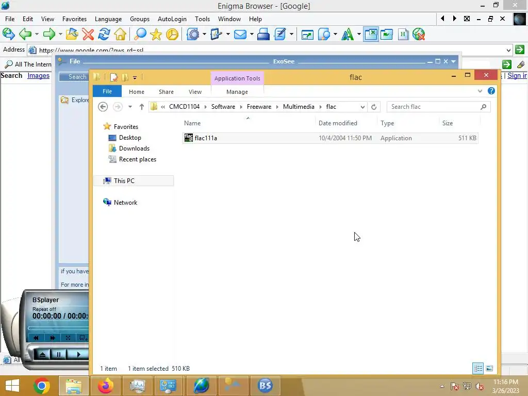Open the AutoLogin menu

172,19
